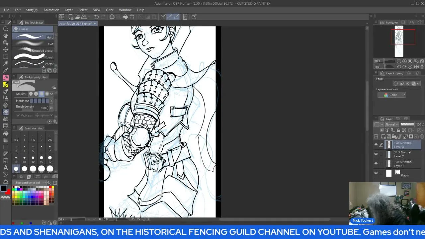The width and height of the screenshot is (425, 239).
Task: Select the rectangular Selection area tool
Action: click(x=6, y=56)
